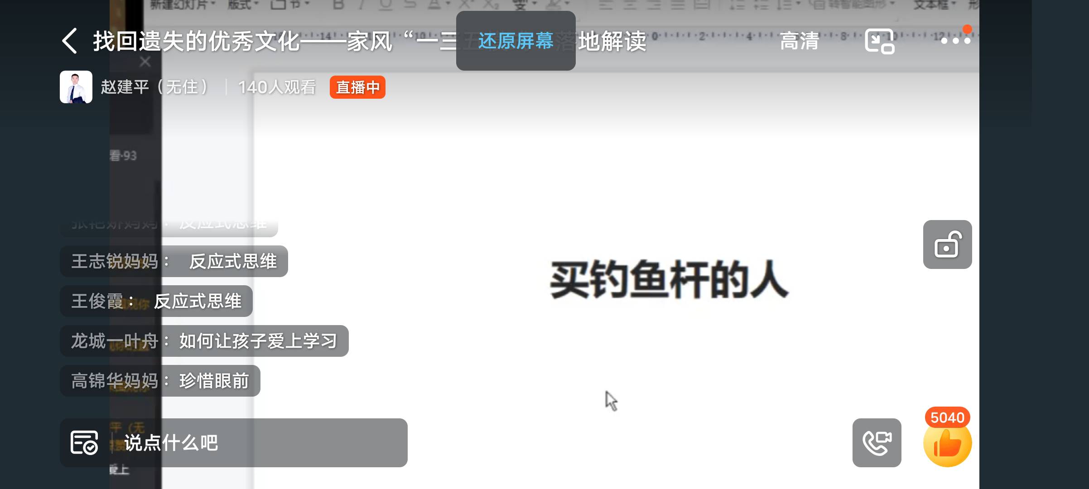Toggle underline formatting
1089x489 pixels.
pyautogui.click(x=385, y=5)
